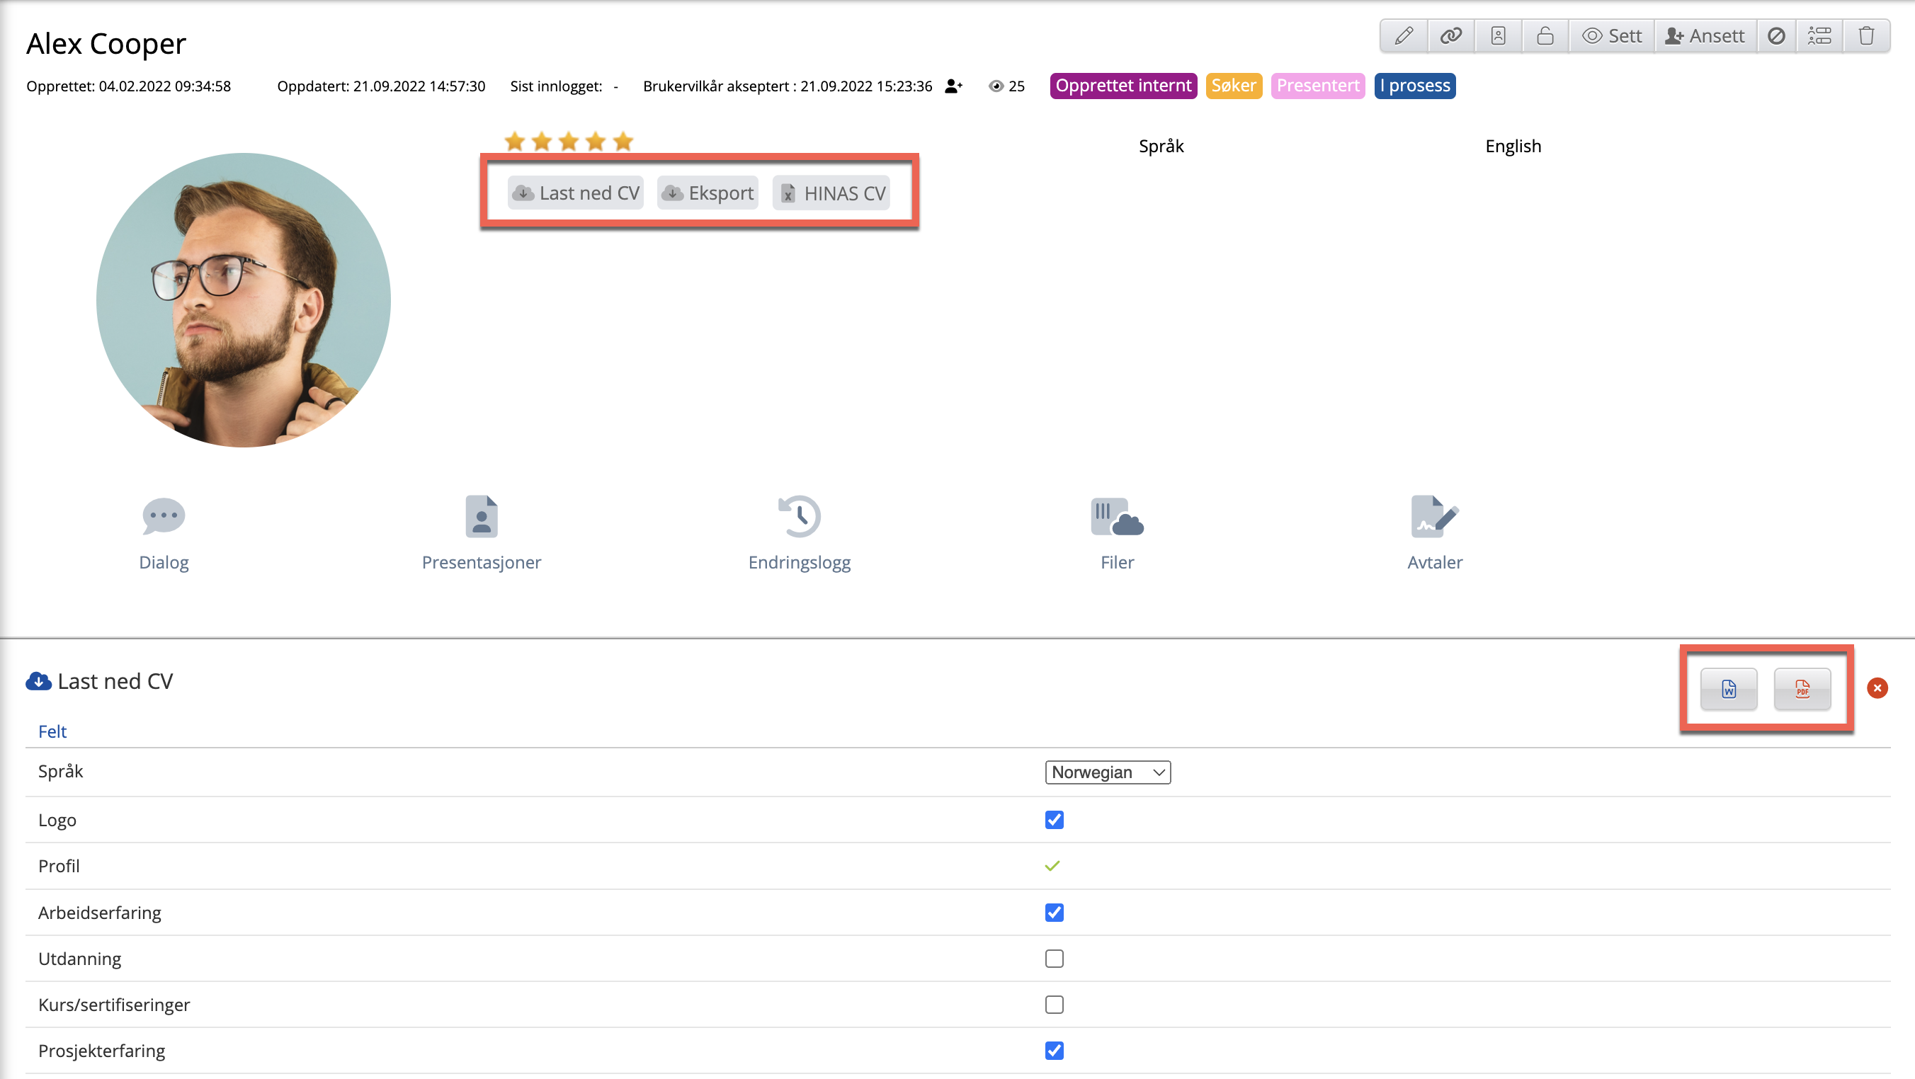Download CV as PDF file
The image size is (1915, 1079).
pyautogui.click(x=1802, y=689)
